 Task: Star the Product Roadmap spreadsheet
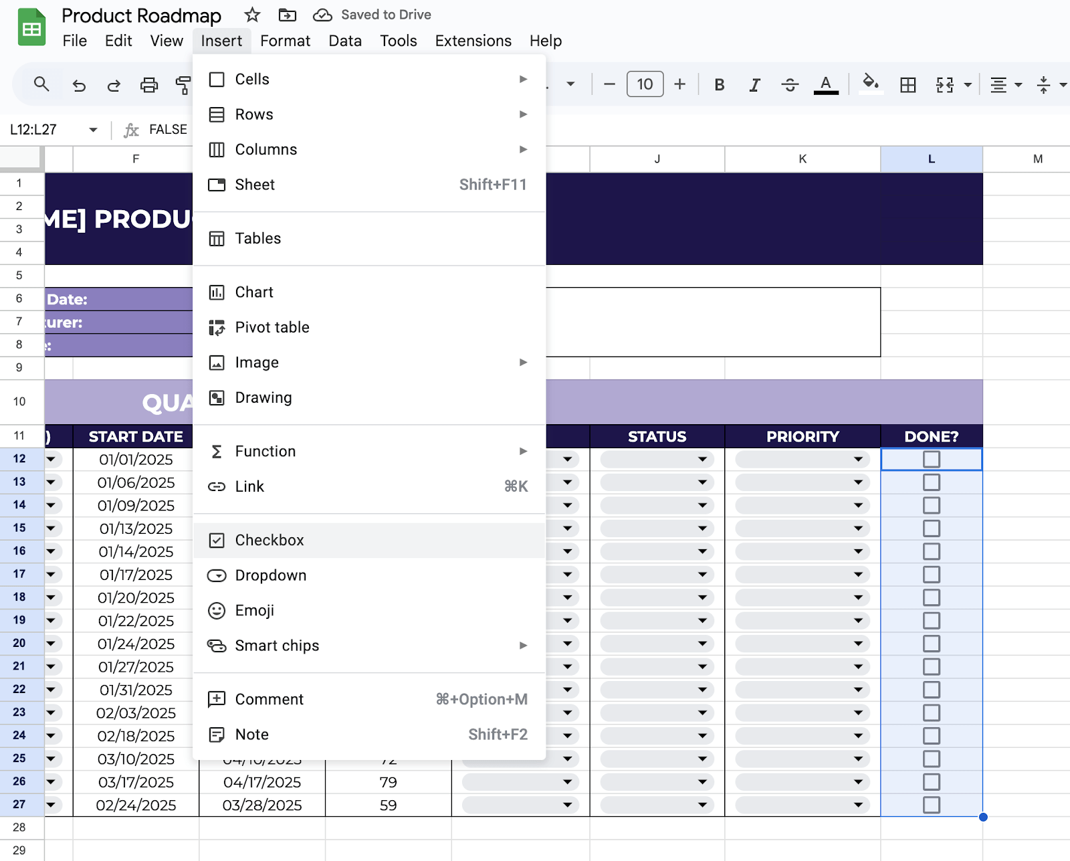(x=251, y=15)
